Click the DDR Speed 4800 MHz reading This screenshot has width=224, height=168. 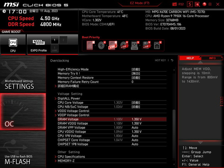coord(51,24)
